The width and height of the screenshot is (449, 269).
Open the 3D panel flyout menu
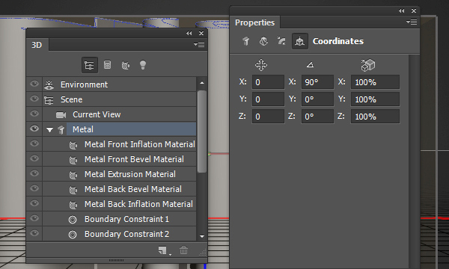pos(199,44)
